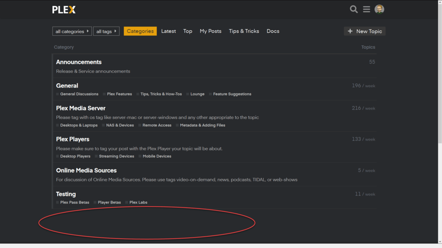Screen dimensions: 442x248
Task: Open Plex Pass Betas subcategory
Action: pyautogui.click(x=75, y=203)
